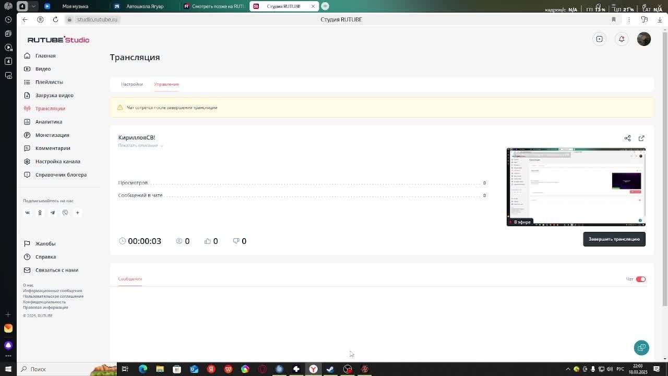Show hidden tray icons with the chevron
The image size is (668, 376).
point(568,369)
